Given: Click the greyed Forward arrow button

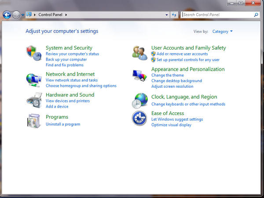Looking at the screenshot, I should 16,15.
